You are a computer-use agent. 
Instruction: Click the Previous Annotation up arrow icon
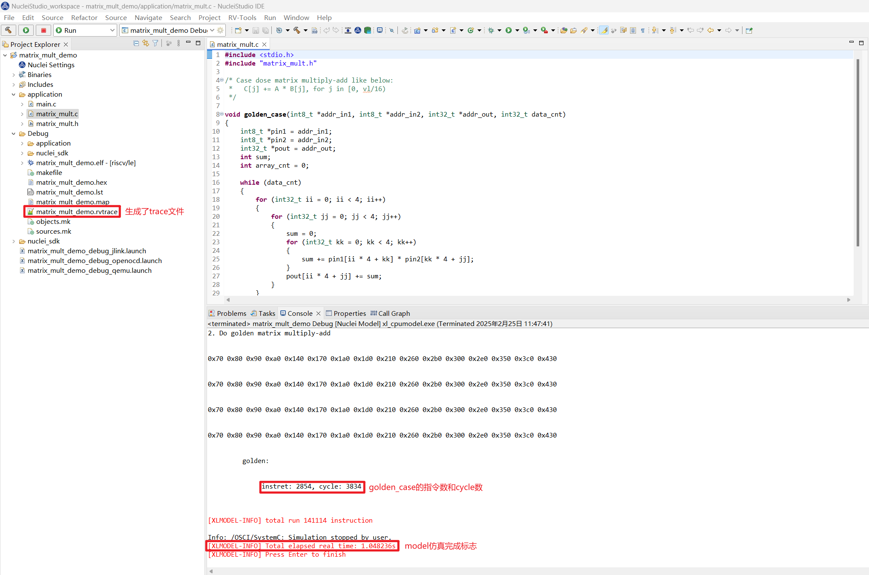(x=673, y=30)
